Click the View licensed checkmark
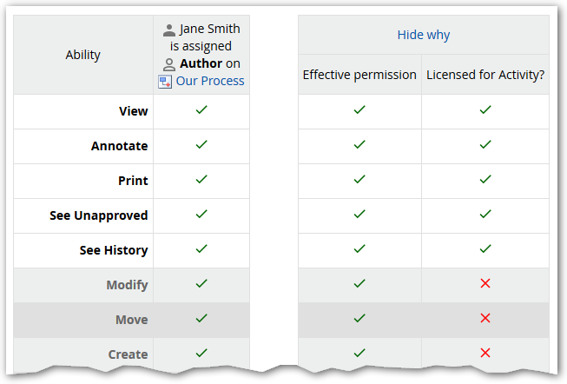This screenshot has width=567, height=384. [485, 110]
